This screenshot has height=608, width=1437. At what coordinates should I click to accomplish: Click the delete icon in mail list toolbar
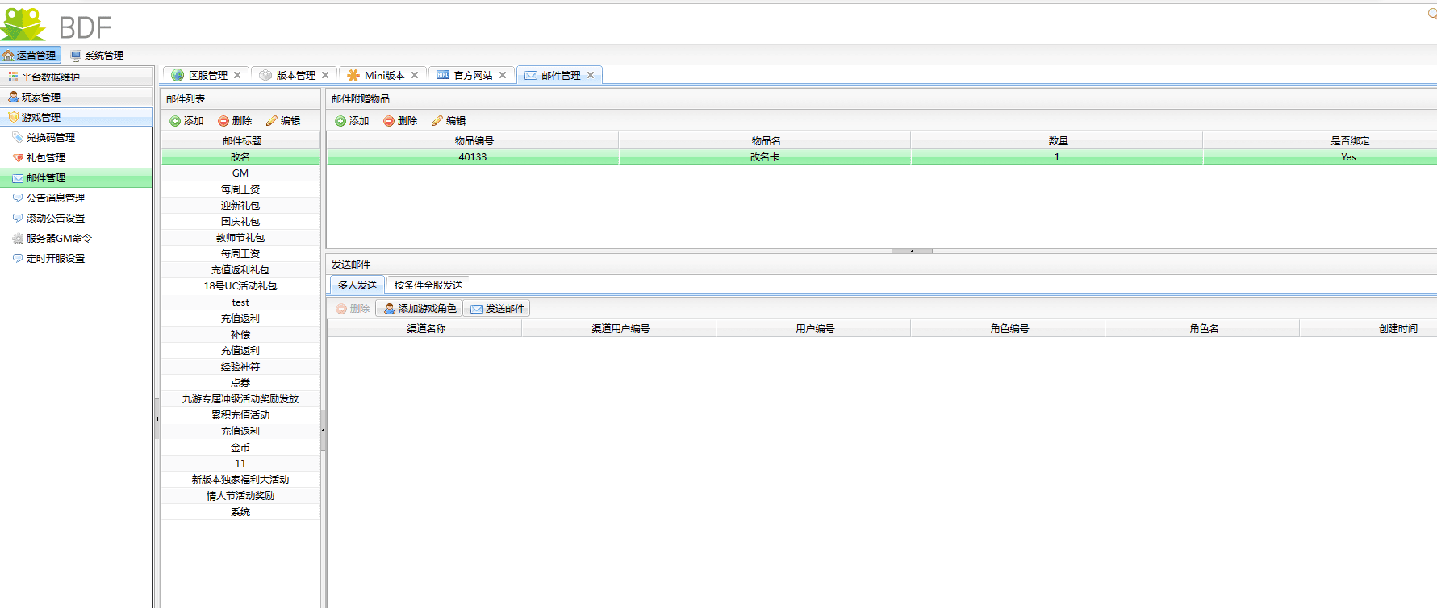[x=223, y=121]
